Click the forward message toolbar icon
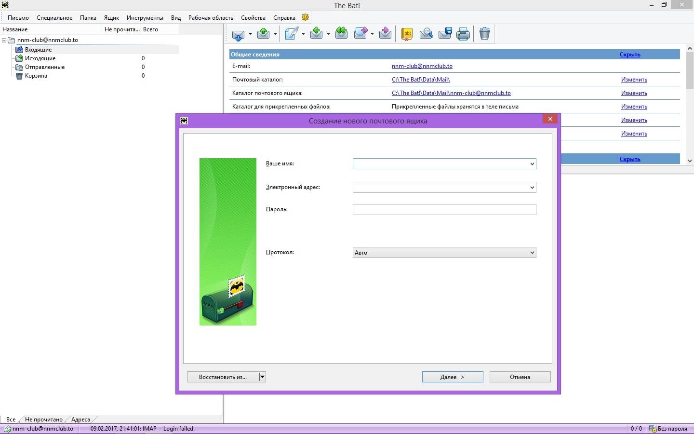 point(360,33)
